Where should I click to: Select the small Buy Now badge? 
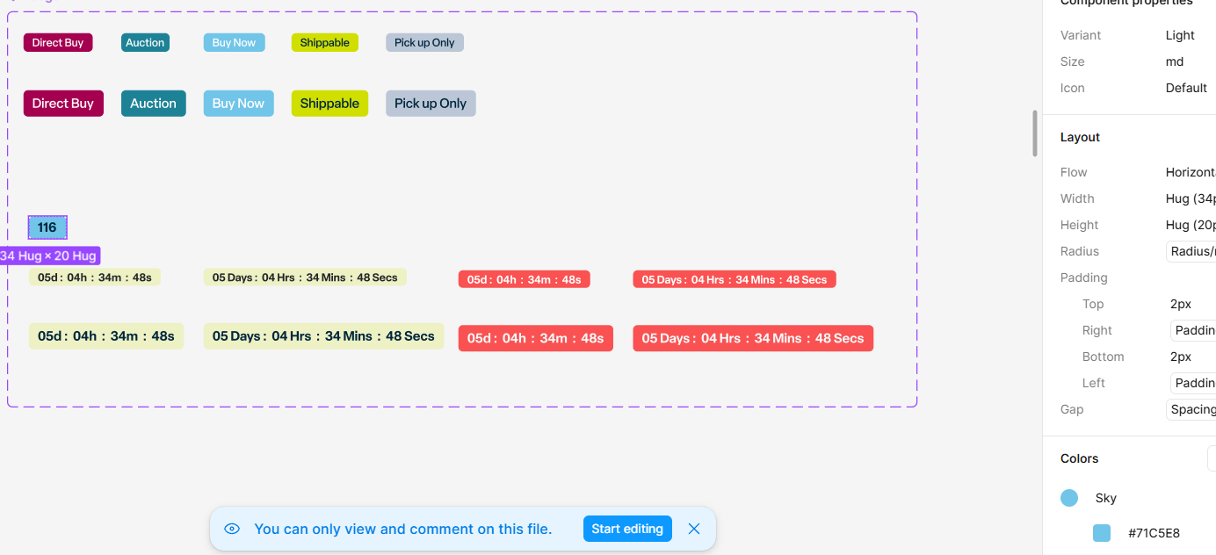pyautogui.click(x=234, y=42)
